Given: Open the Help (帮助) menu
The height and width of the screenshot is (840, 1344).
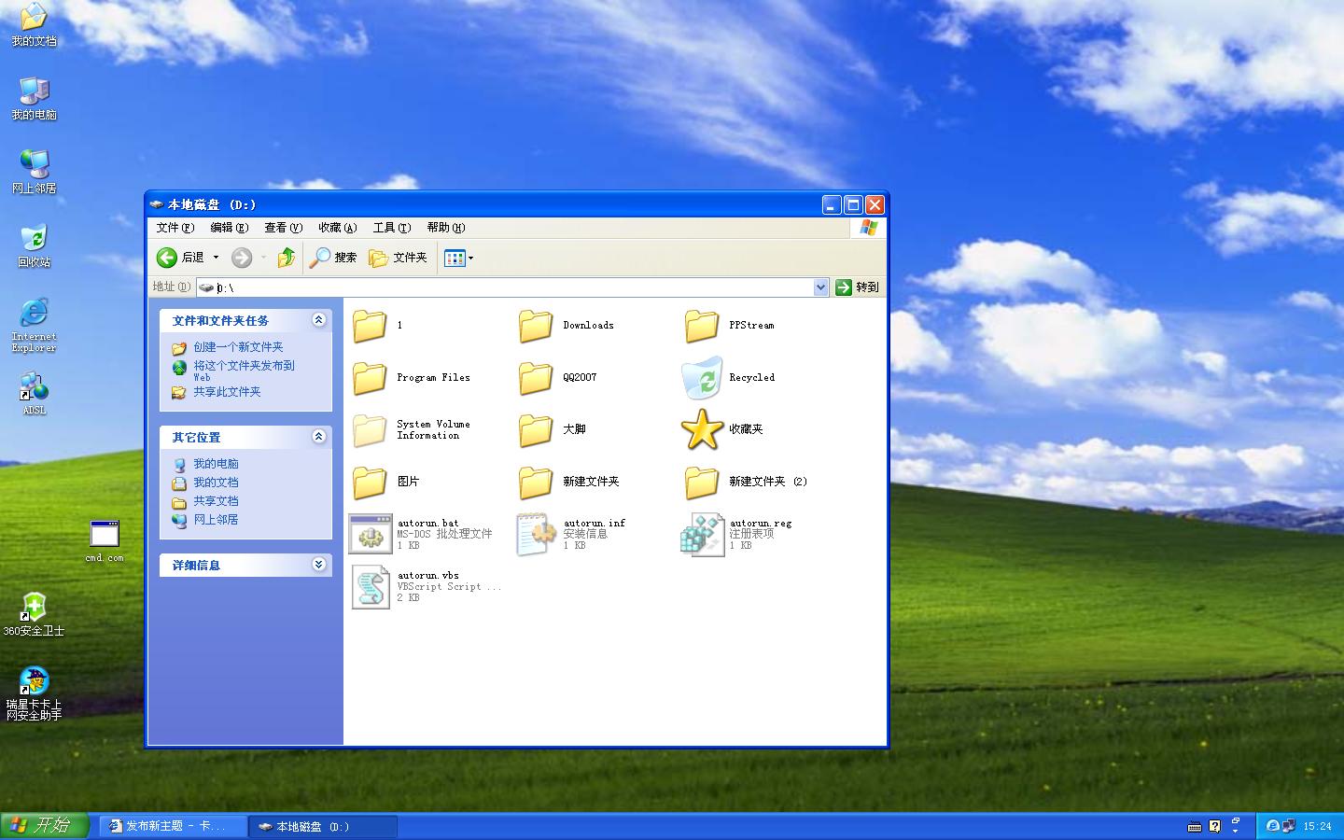Looking at the screenshot, I should [x=445, y=228].
